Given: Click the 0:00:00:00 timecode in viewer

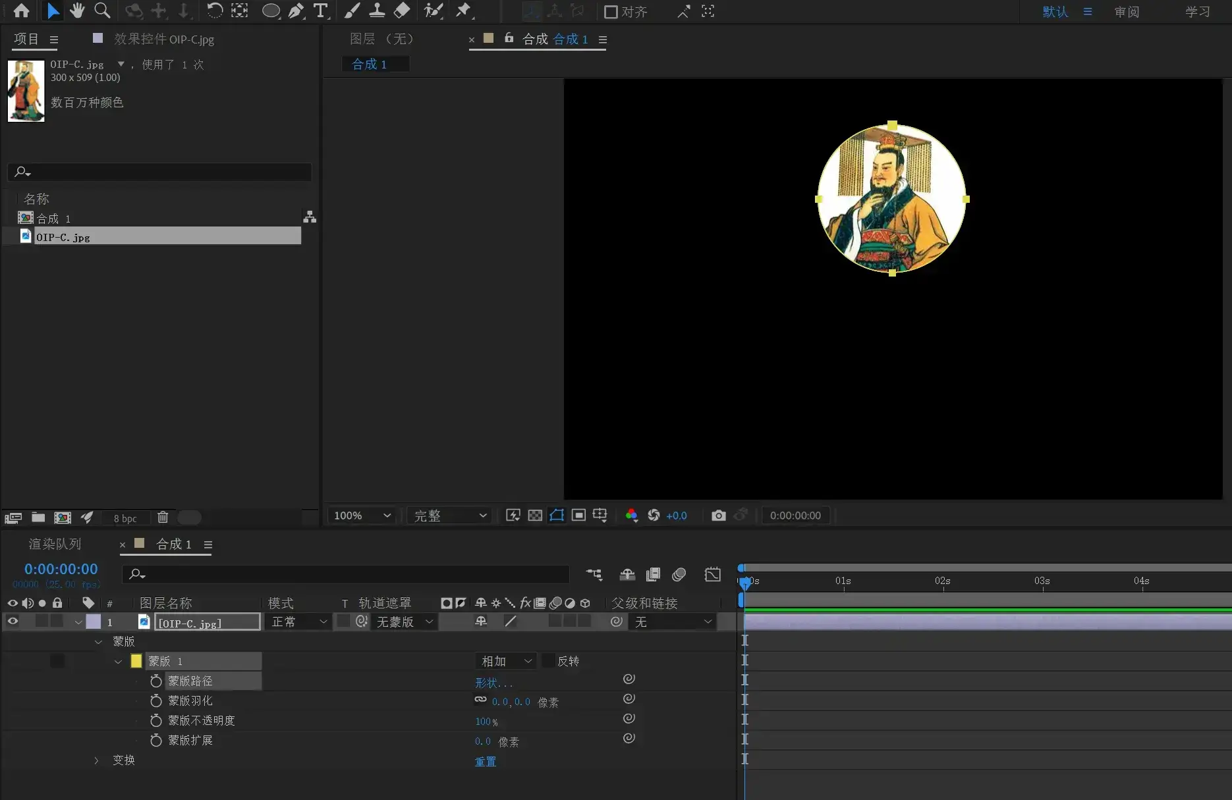Looking at the screenshot, I should point(795,516).
